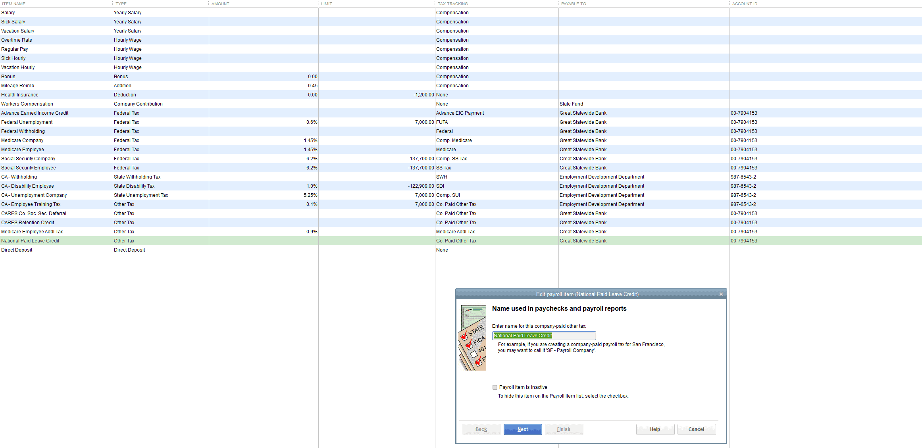Click the Finish button
The image size is (922, 448).
pyautogui.click(x=564, y=429)
